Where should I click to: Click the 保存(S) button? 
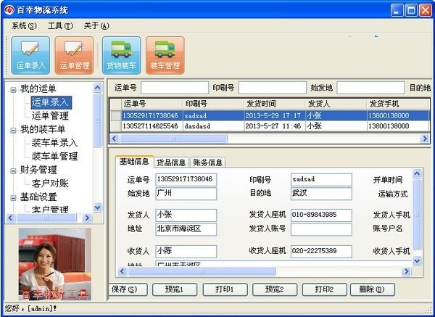click(x=128, y=289)
